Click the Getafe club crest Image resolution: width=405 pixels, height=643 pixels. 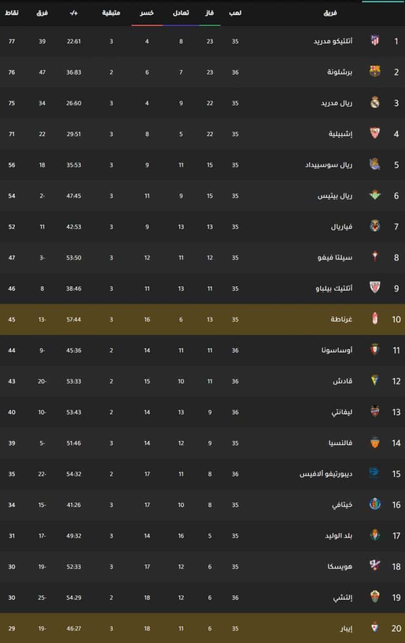tap(375, 505)
